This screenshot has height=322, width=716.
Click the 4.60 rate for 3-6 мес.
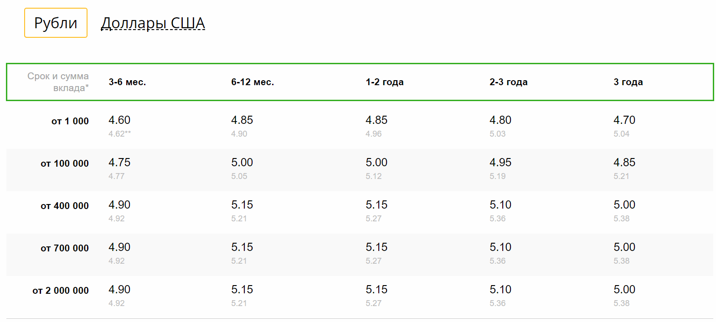[x=119, y=120]
